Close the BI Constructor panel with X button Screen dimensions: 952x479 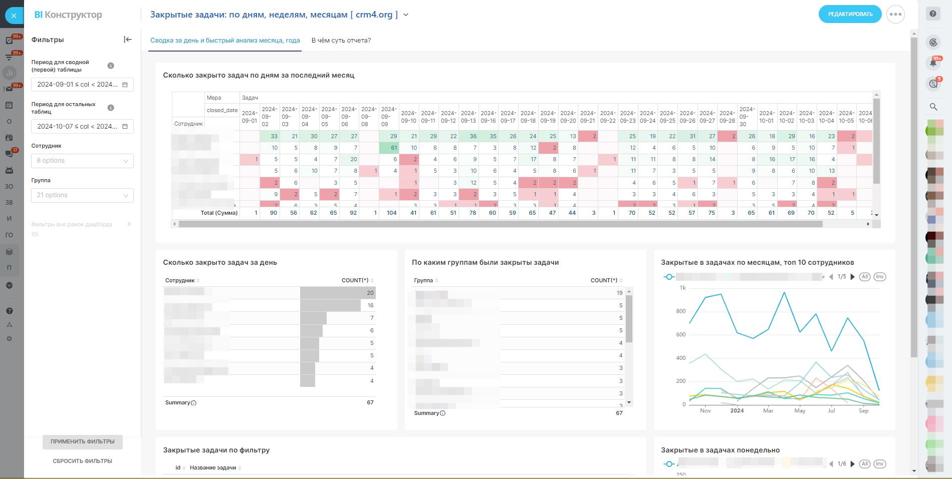[14, 16]
